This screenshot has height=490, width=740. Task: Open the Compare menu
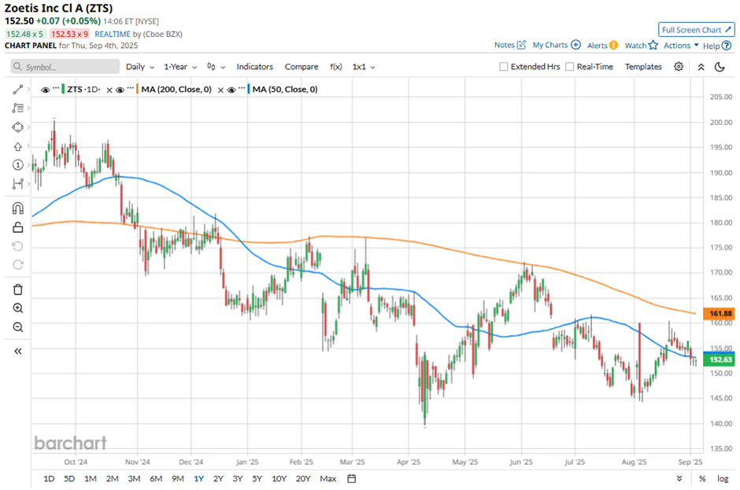click(x=302, y=67)
